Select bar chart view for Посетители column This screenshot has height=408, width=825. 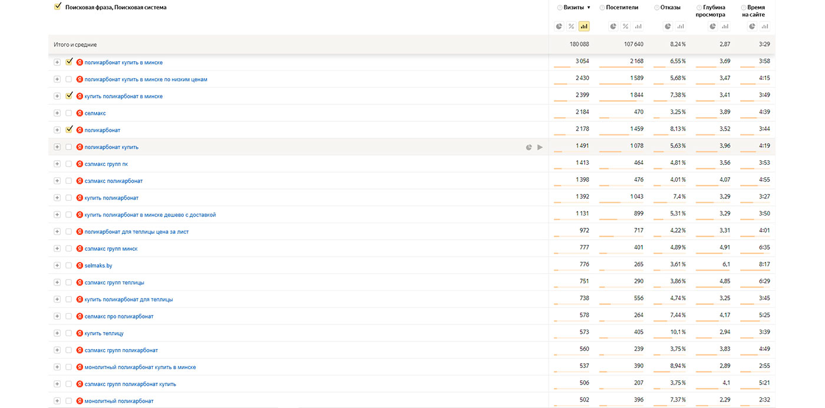(638, 26)
